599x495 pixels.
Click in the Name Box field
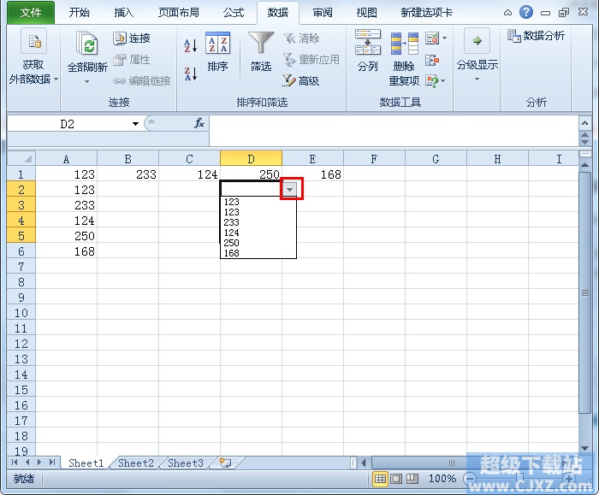68,124
